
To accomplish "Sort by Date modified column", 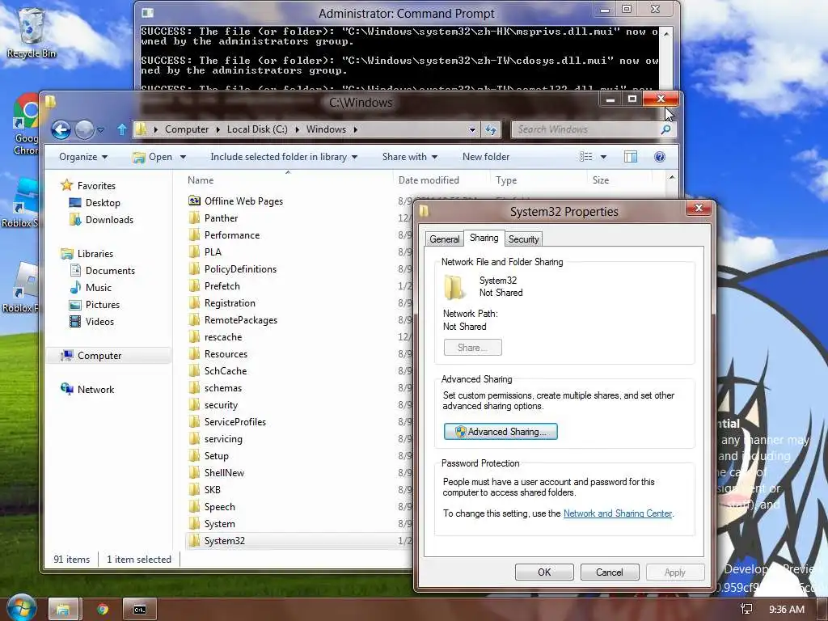I will [x=429, y=180].
